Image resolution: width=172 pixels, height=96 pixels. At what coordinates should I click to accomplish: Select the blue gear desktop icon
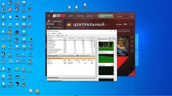[9, 69]
